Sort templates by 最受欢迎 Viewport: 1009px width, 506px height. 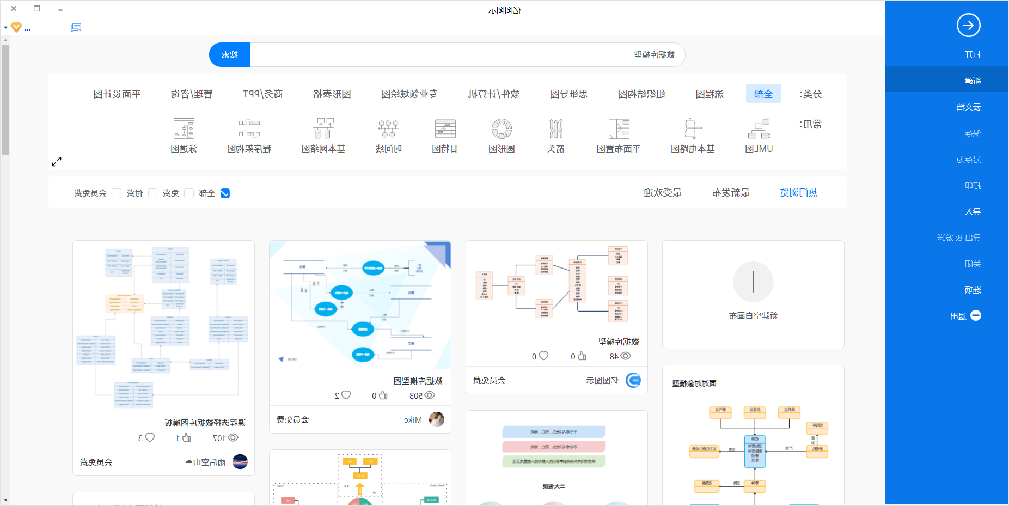[663, 192]
